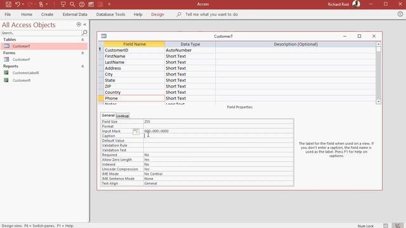Screen dimensions: 406x228
Task: Select the Phone row selector
Action: pyautogui.click(x=101, y=98)
